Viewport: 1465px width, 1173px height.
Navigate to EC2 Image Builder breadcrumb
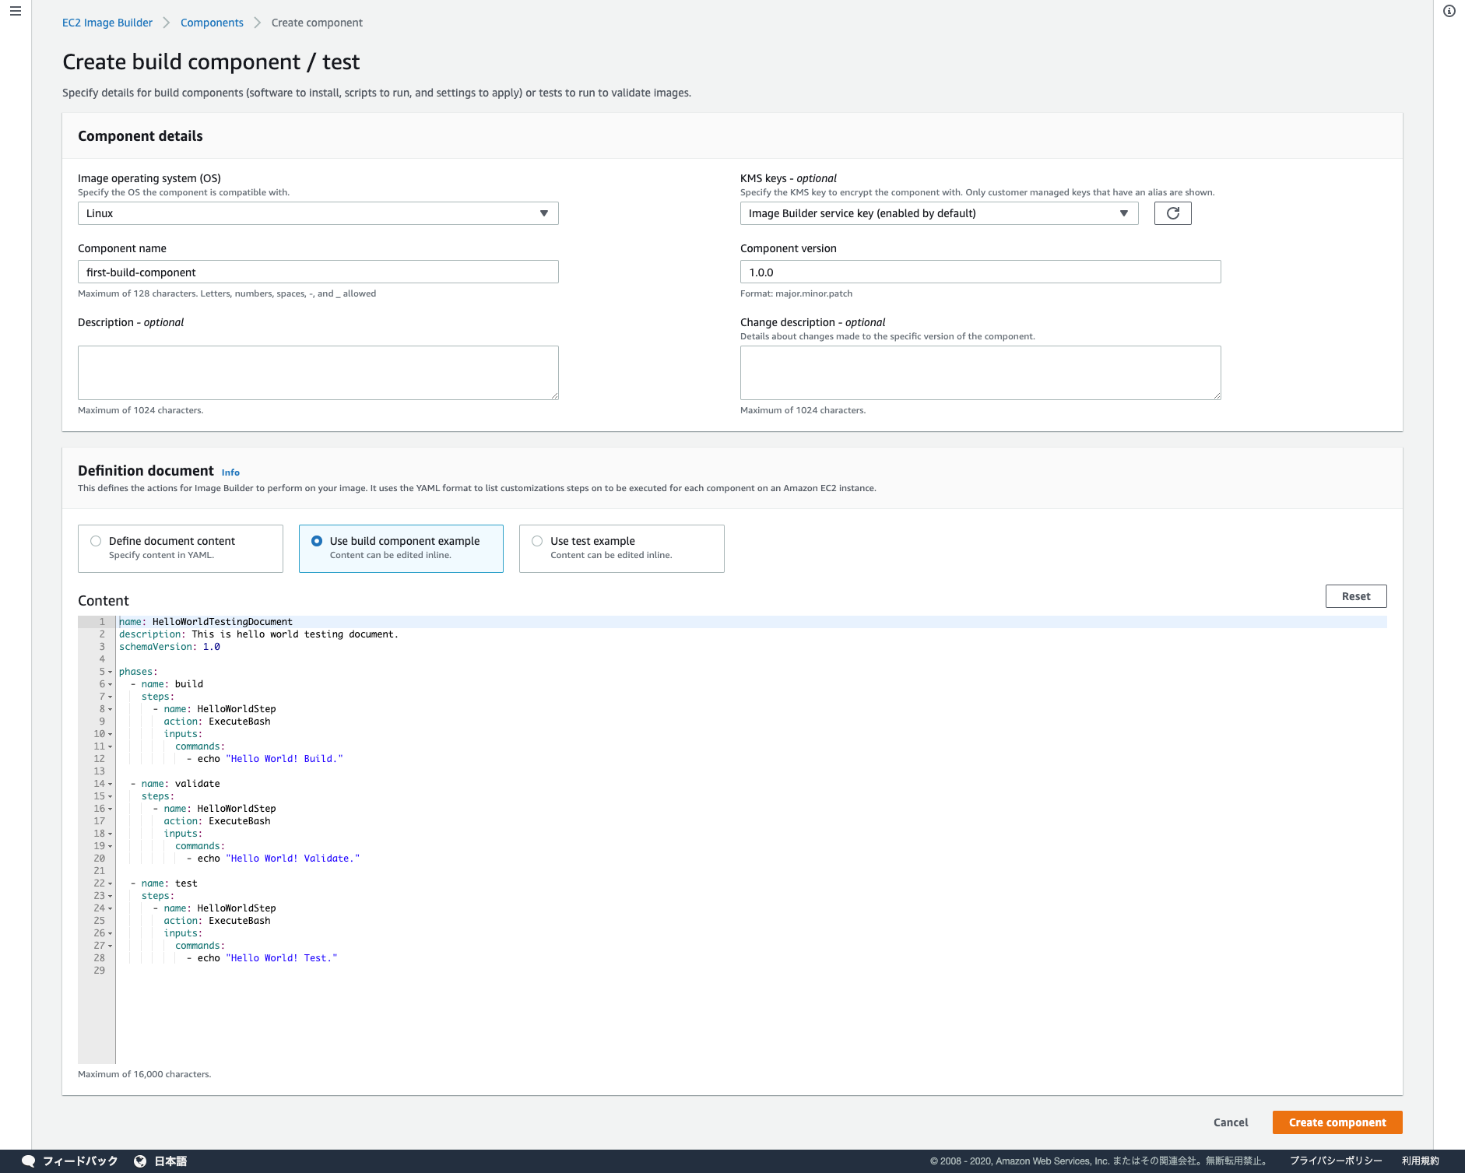point(107,23)
